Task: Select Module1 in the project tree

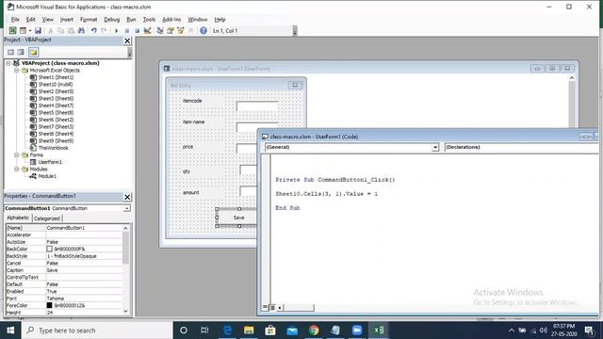Action: [x=47, y=176]
